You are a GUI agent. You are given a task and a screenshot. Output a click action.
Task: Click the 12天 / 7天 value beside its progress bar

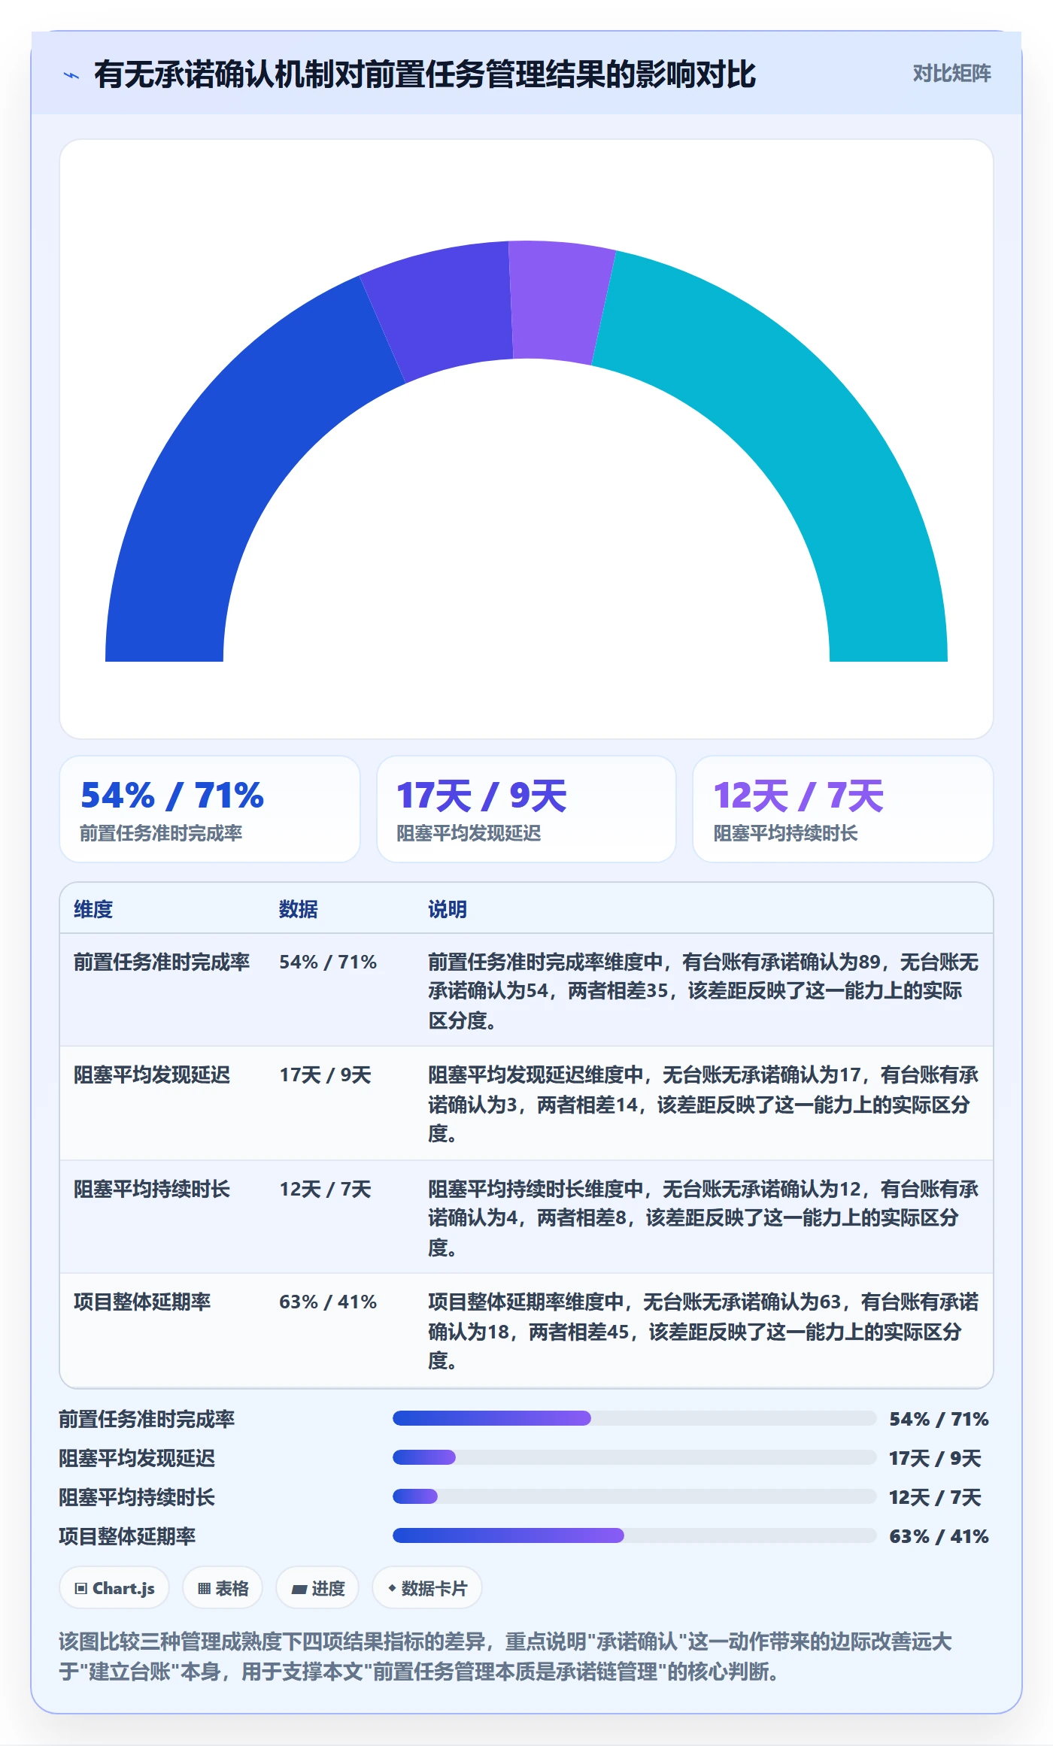(935, 1497)
